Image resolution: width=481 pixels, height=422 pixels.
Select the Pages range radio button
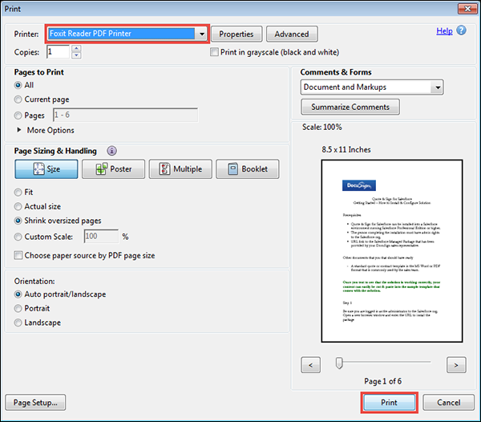tap(18, 116)
